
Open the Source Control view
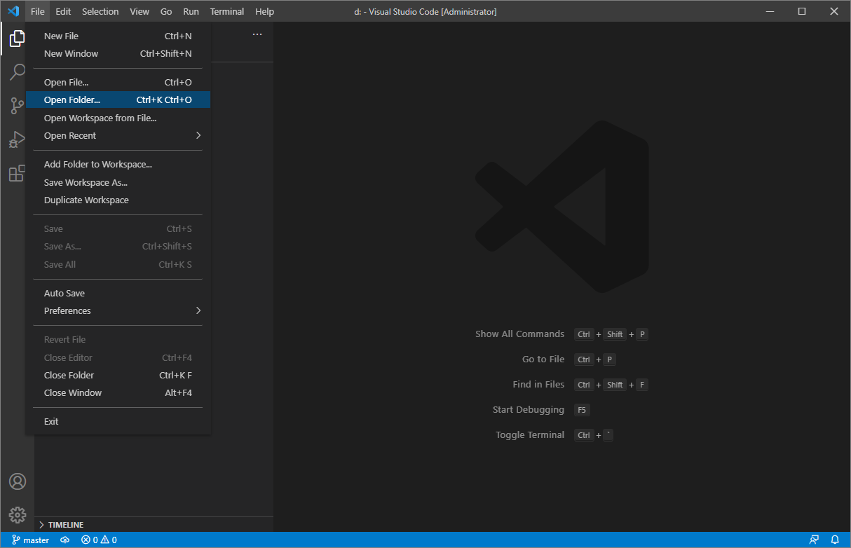(x=17, y=106)
